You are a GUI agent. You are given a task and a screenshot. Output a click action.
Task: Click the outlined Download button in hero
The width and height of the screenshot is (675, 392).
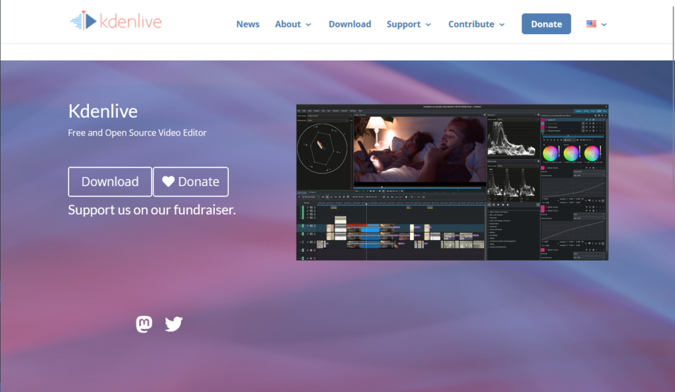click(x=110, y=182)
